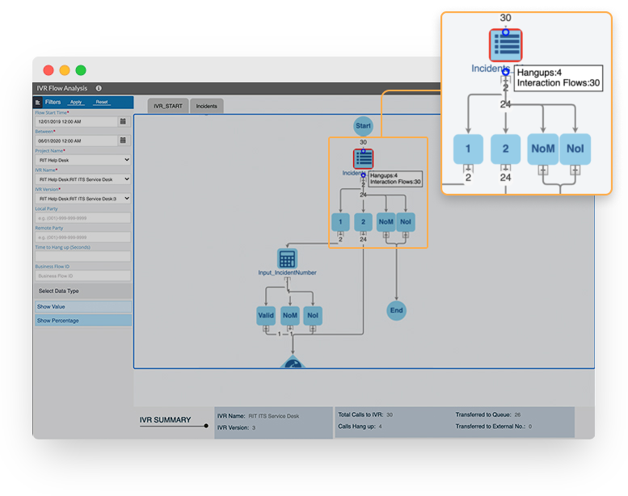Open calendar picker for Flow Start Time
Screen dimensions: 628x496
click(123, 121)
